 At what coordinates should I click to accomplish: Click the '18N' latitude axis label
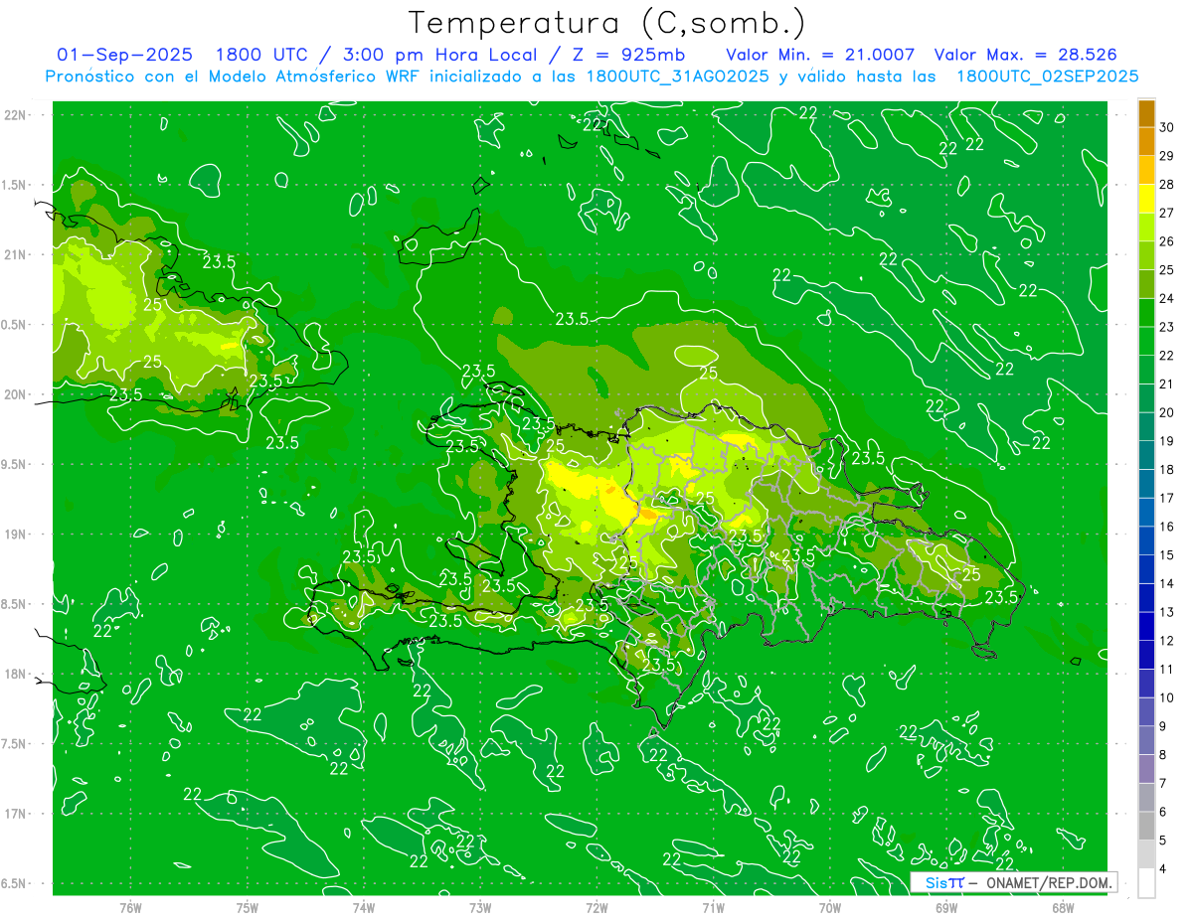click(x=15, y=674)
